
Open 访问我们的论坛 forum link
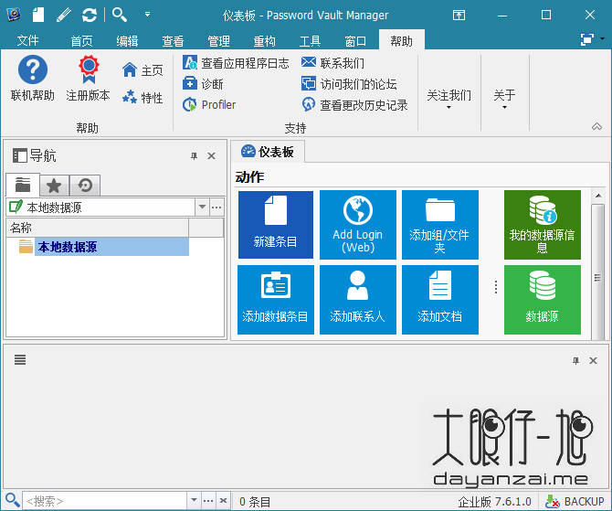[349, 84]
